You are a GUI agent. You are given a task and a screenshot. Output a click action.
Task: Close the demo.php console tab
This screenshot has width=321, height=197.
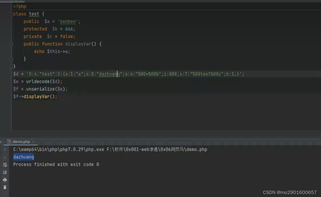[33, 141]
